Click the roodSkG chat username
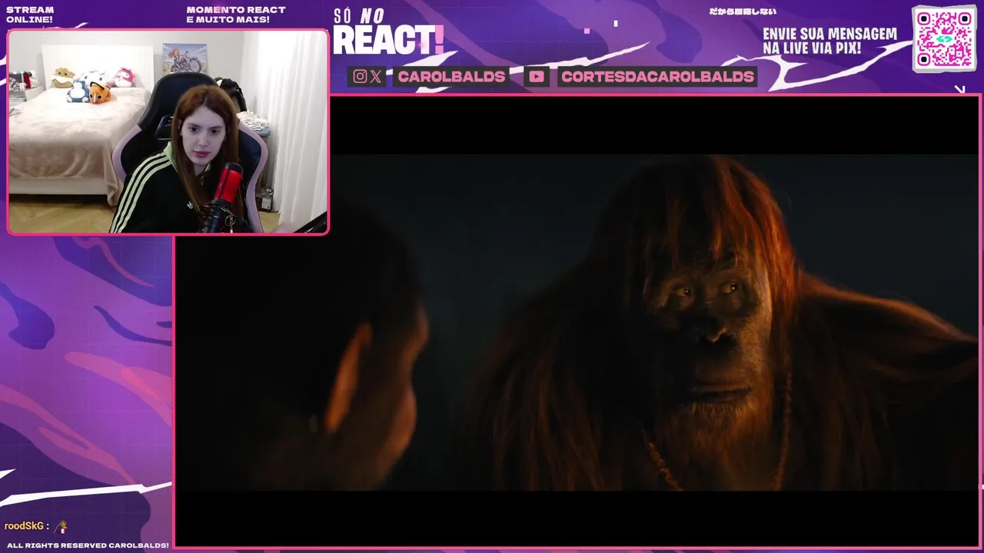This screenshot has height=553, width=984. pyautogui.click(x=24, y=526)
